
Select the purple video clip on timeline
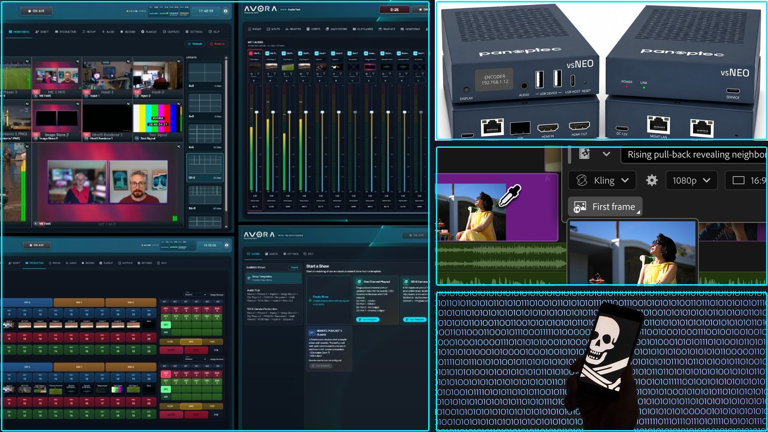tap(497, 207)
